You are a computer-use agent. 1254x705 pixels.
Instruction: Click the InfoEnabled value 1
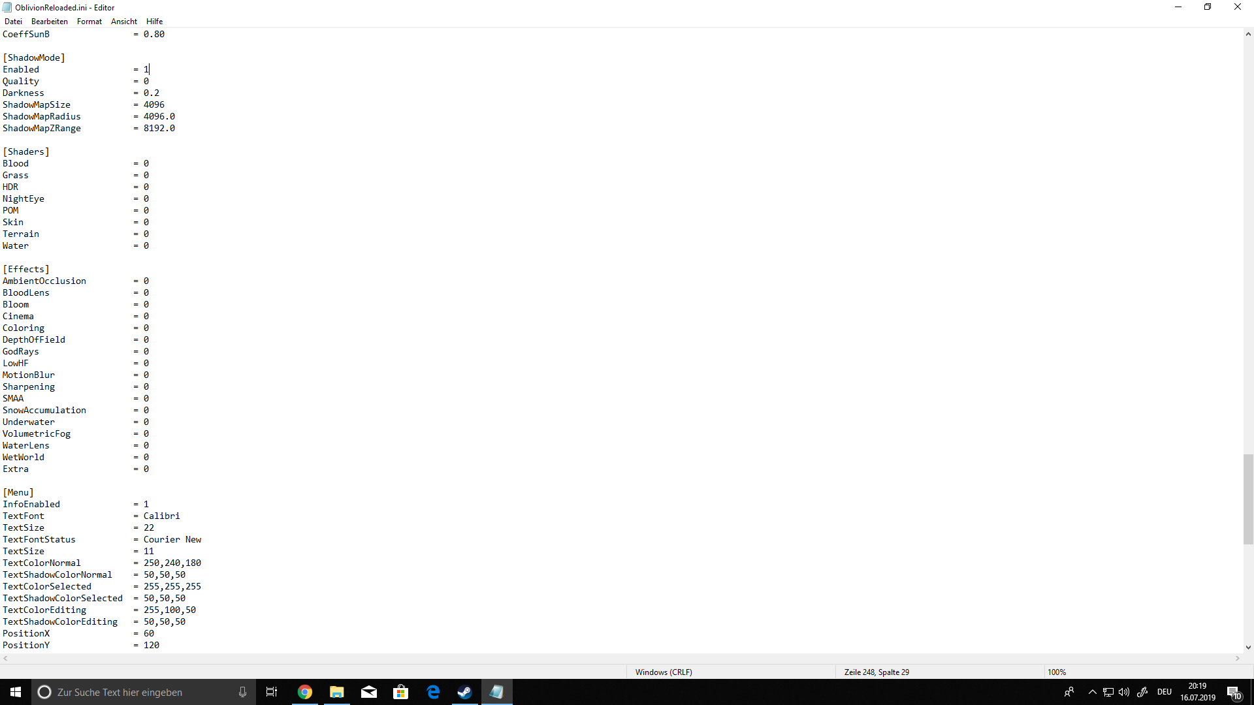click(146, 504)
